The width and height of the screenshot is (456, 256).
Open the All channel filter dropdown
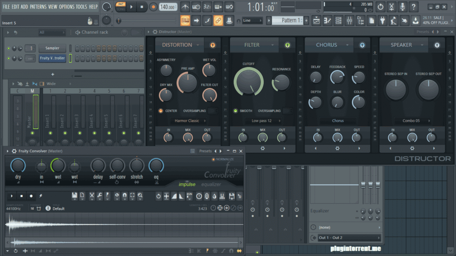[52, 32]
